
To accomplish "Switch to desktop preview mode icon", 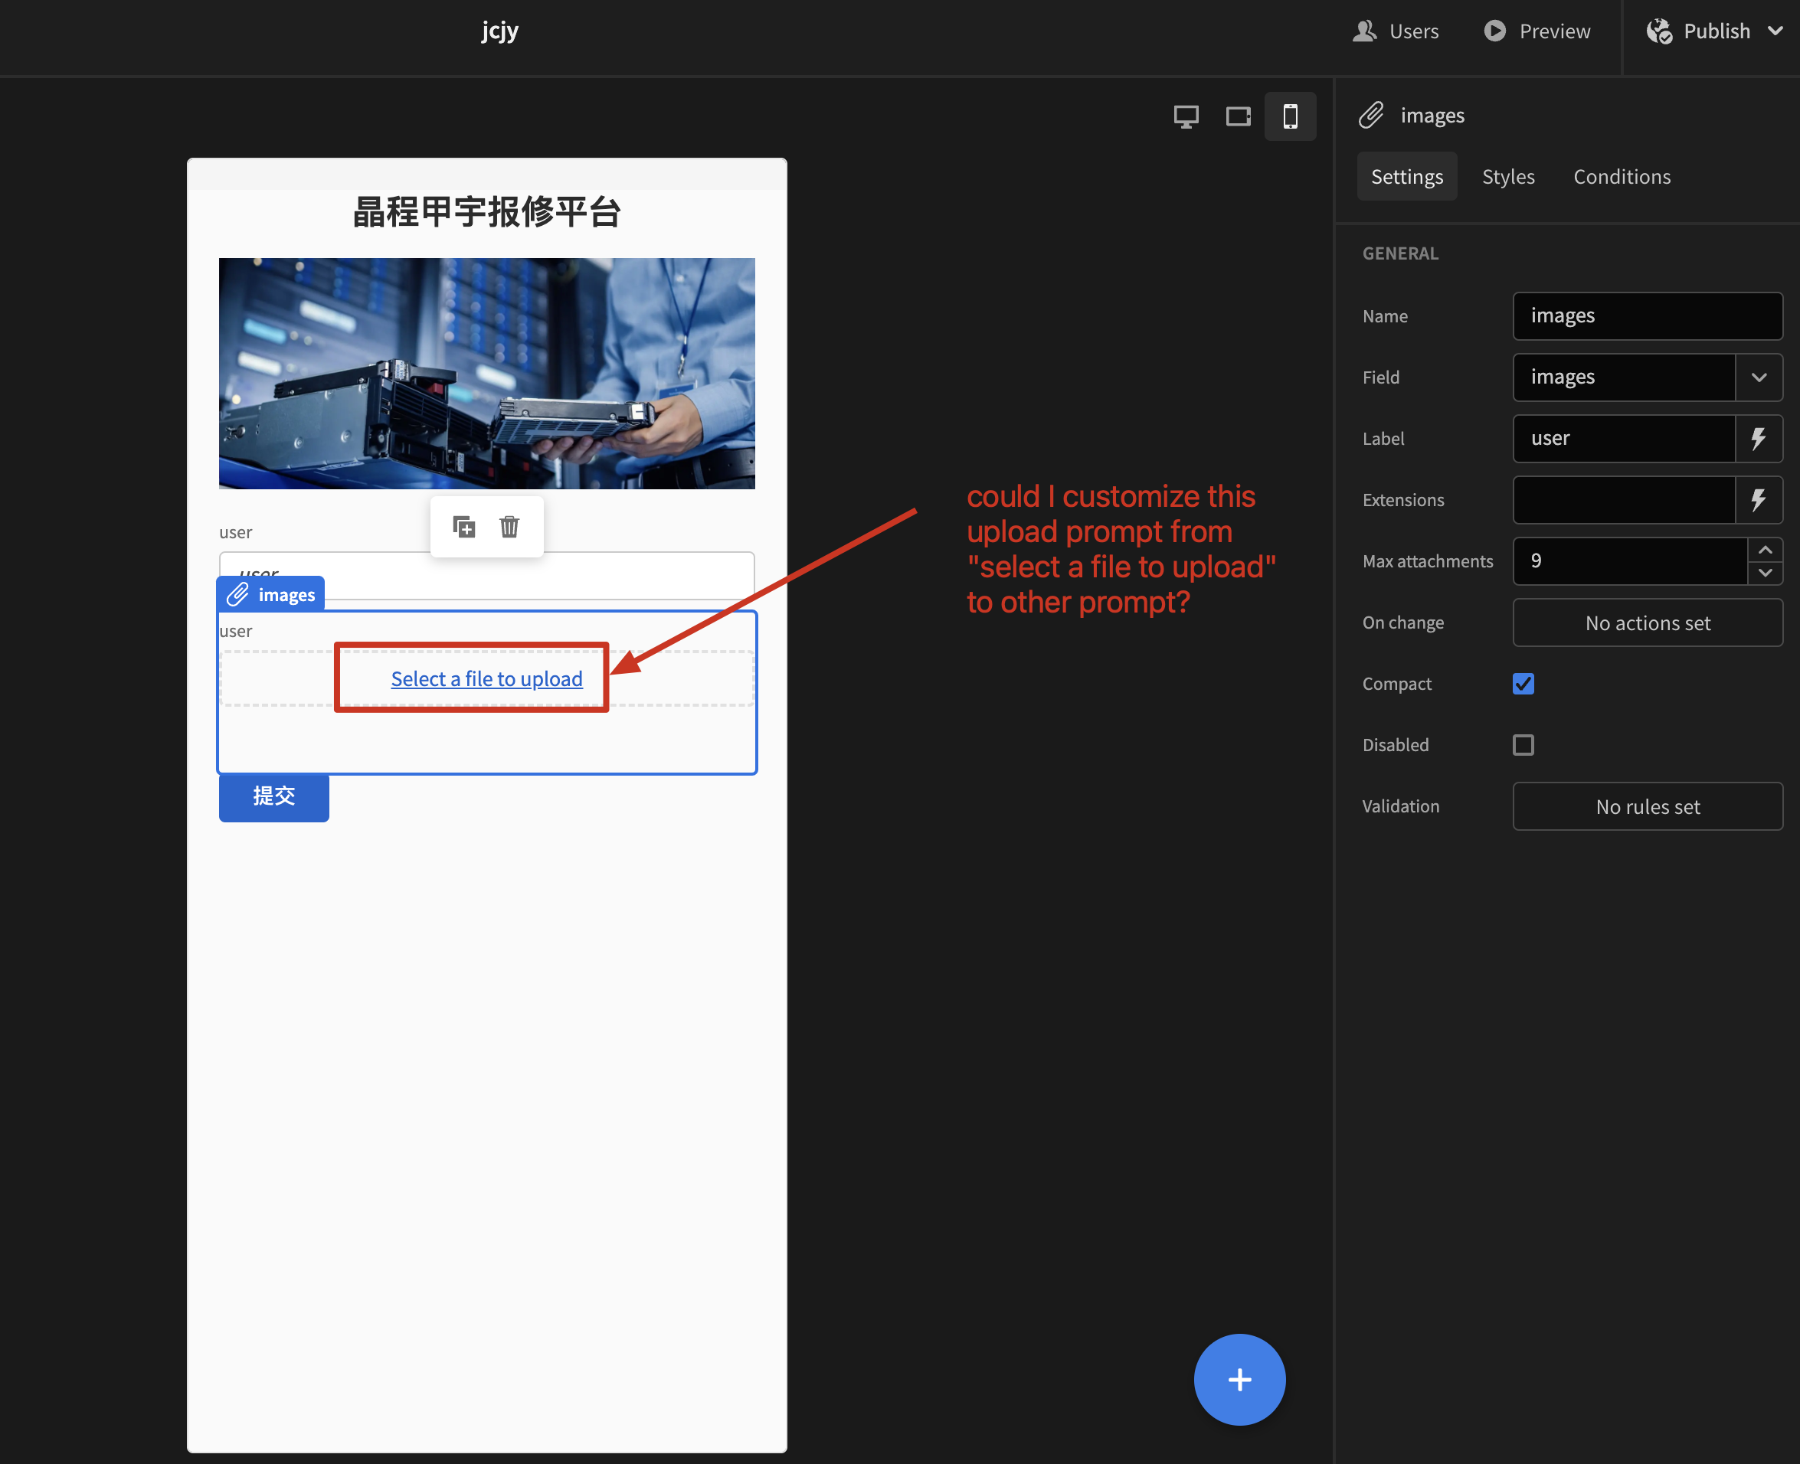I will [1186, 116].
